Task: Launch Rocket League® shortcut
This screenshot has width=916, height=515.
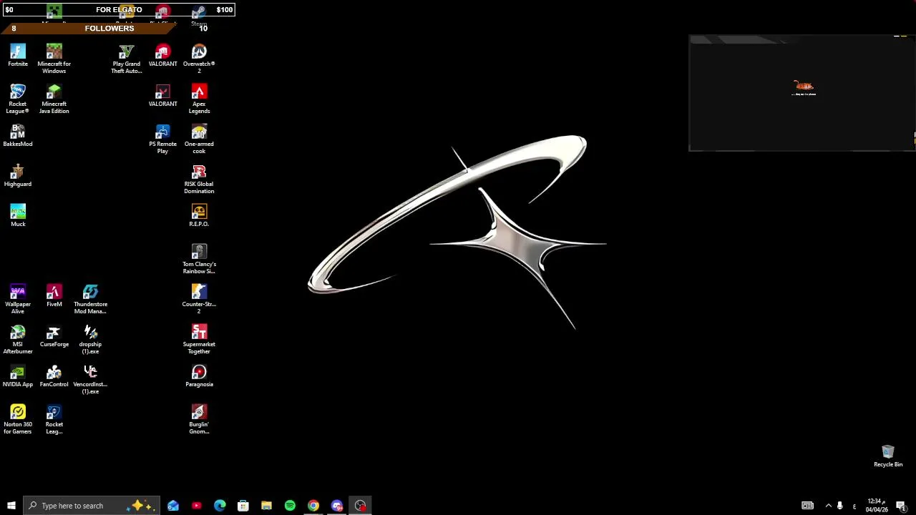Action: tap(18, 99)
